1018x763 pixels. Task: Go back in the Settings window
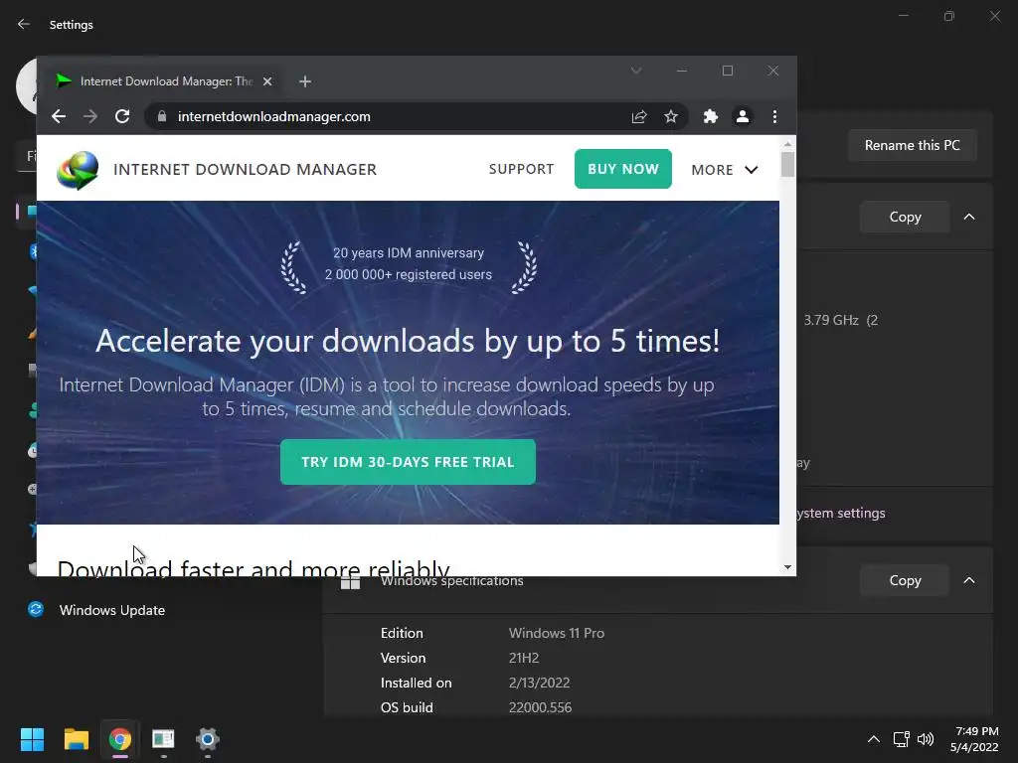[x=24, y=24]
